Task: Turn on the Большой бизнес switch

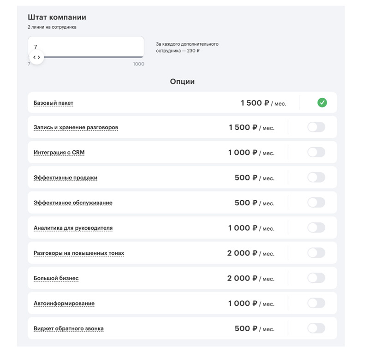Action: (x=316, y=278)
